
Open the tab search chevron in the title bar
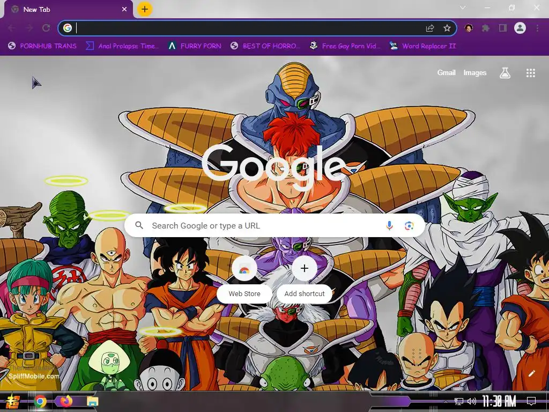[463, 8]
